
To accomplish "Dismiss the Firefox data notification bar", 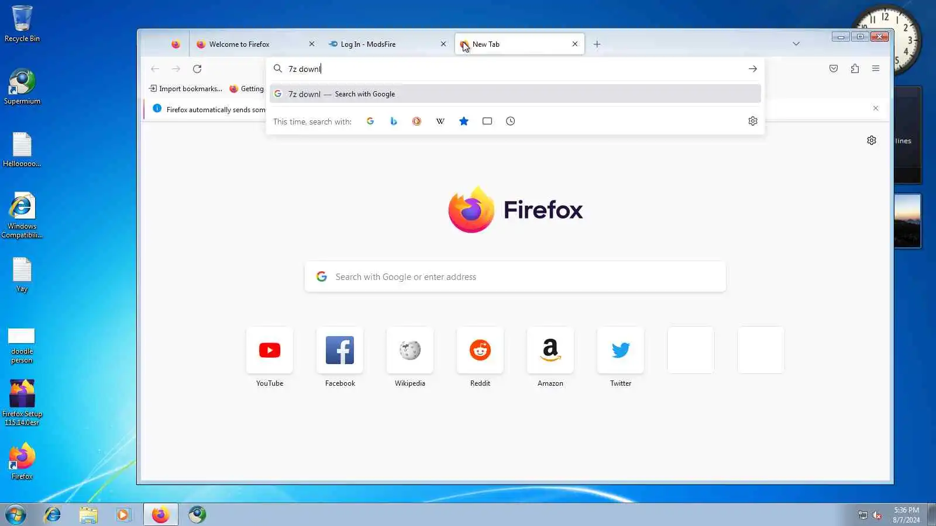I will [x=876, y=108].
